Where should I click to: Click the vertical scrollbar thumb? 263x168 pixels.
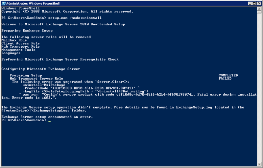coord(259,12)
